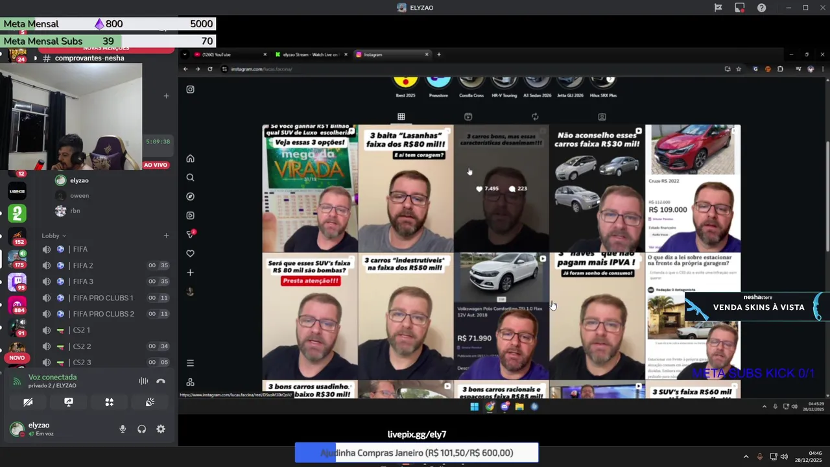Disconnect from voice channel
The image size is (830, 467).
(x=161, y=381)
